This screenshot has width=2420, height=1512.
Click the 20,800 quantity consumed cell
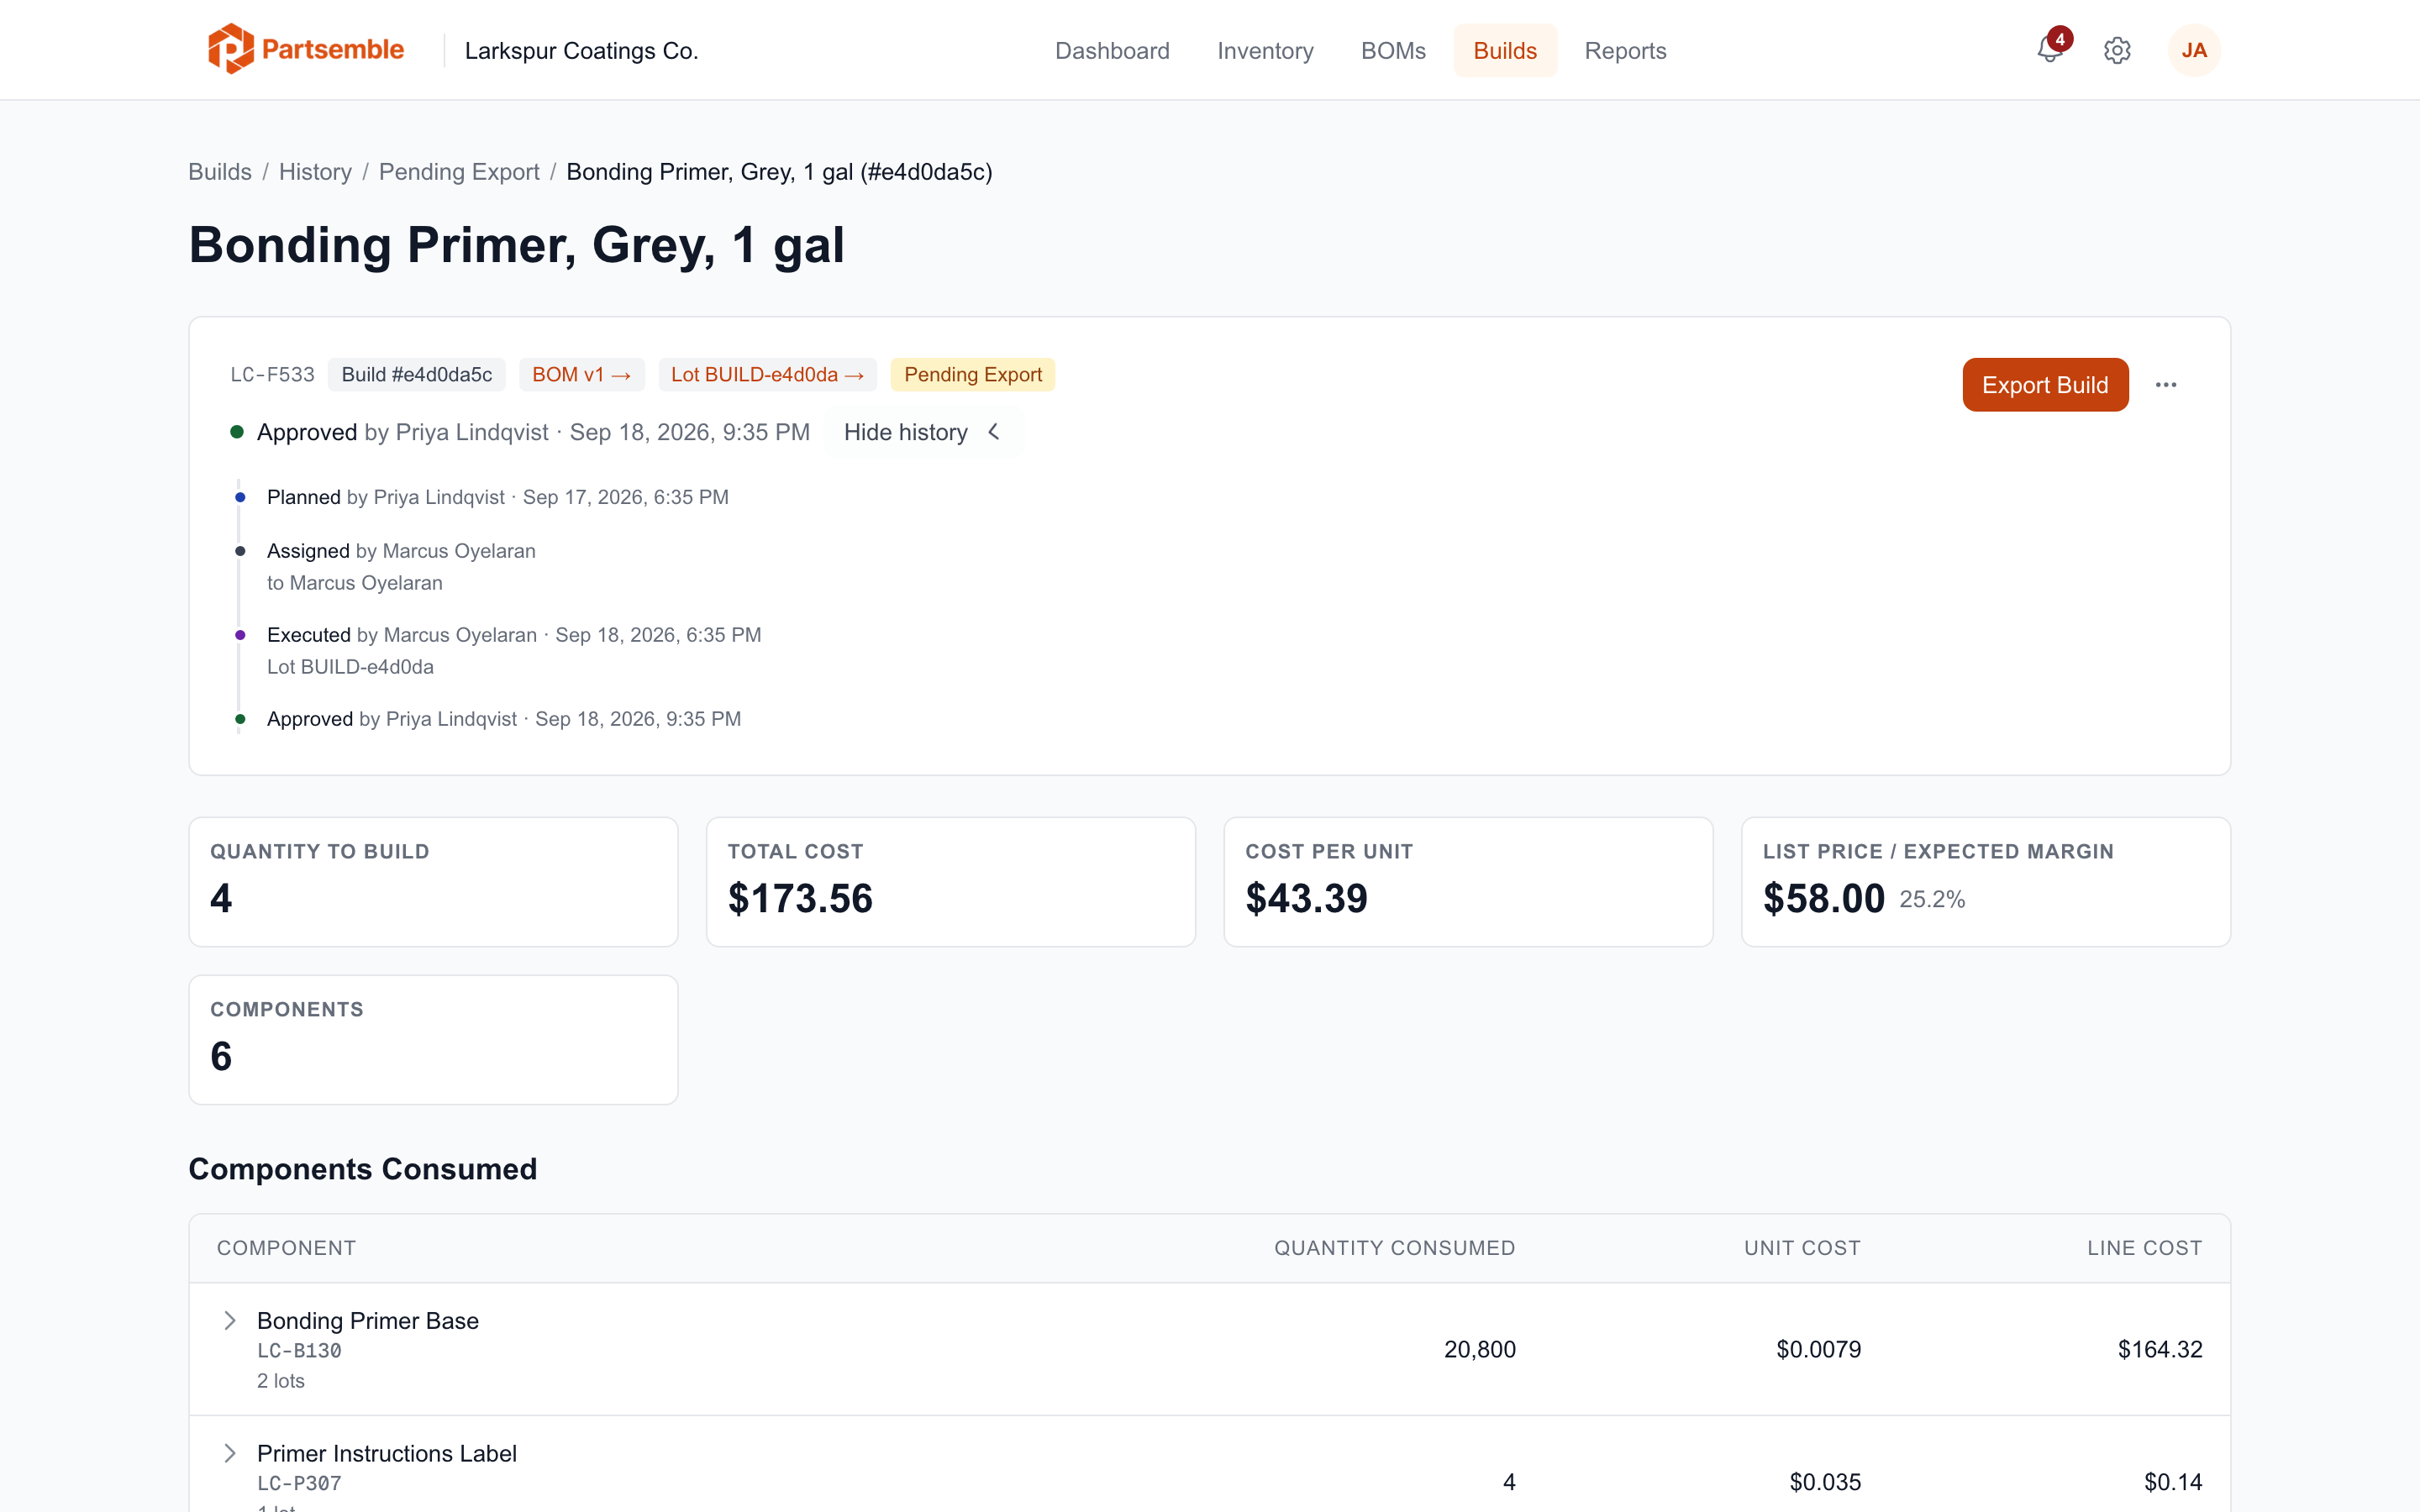pos(1480,1349)
